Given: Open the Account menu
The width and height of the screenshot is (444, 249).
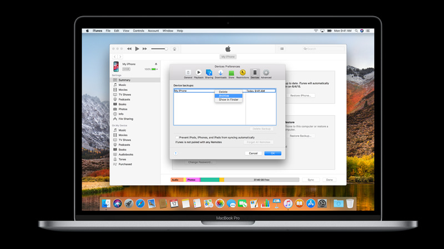Looking at the screenshot, I should click(153, 31).
